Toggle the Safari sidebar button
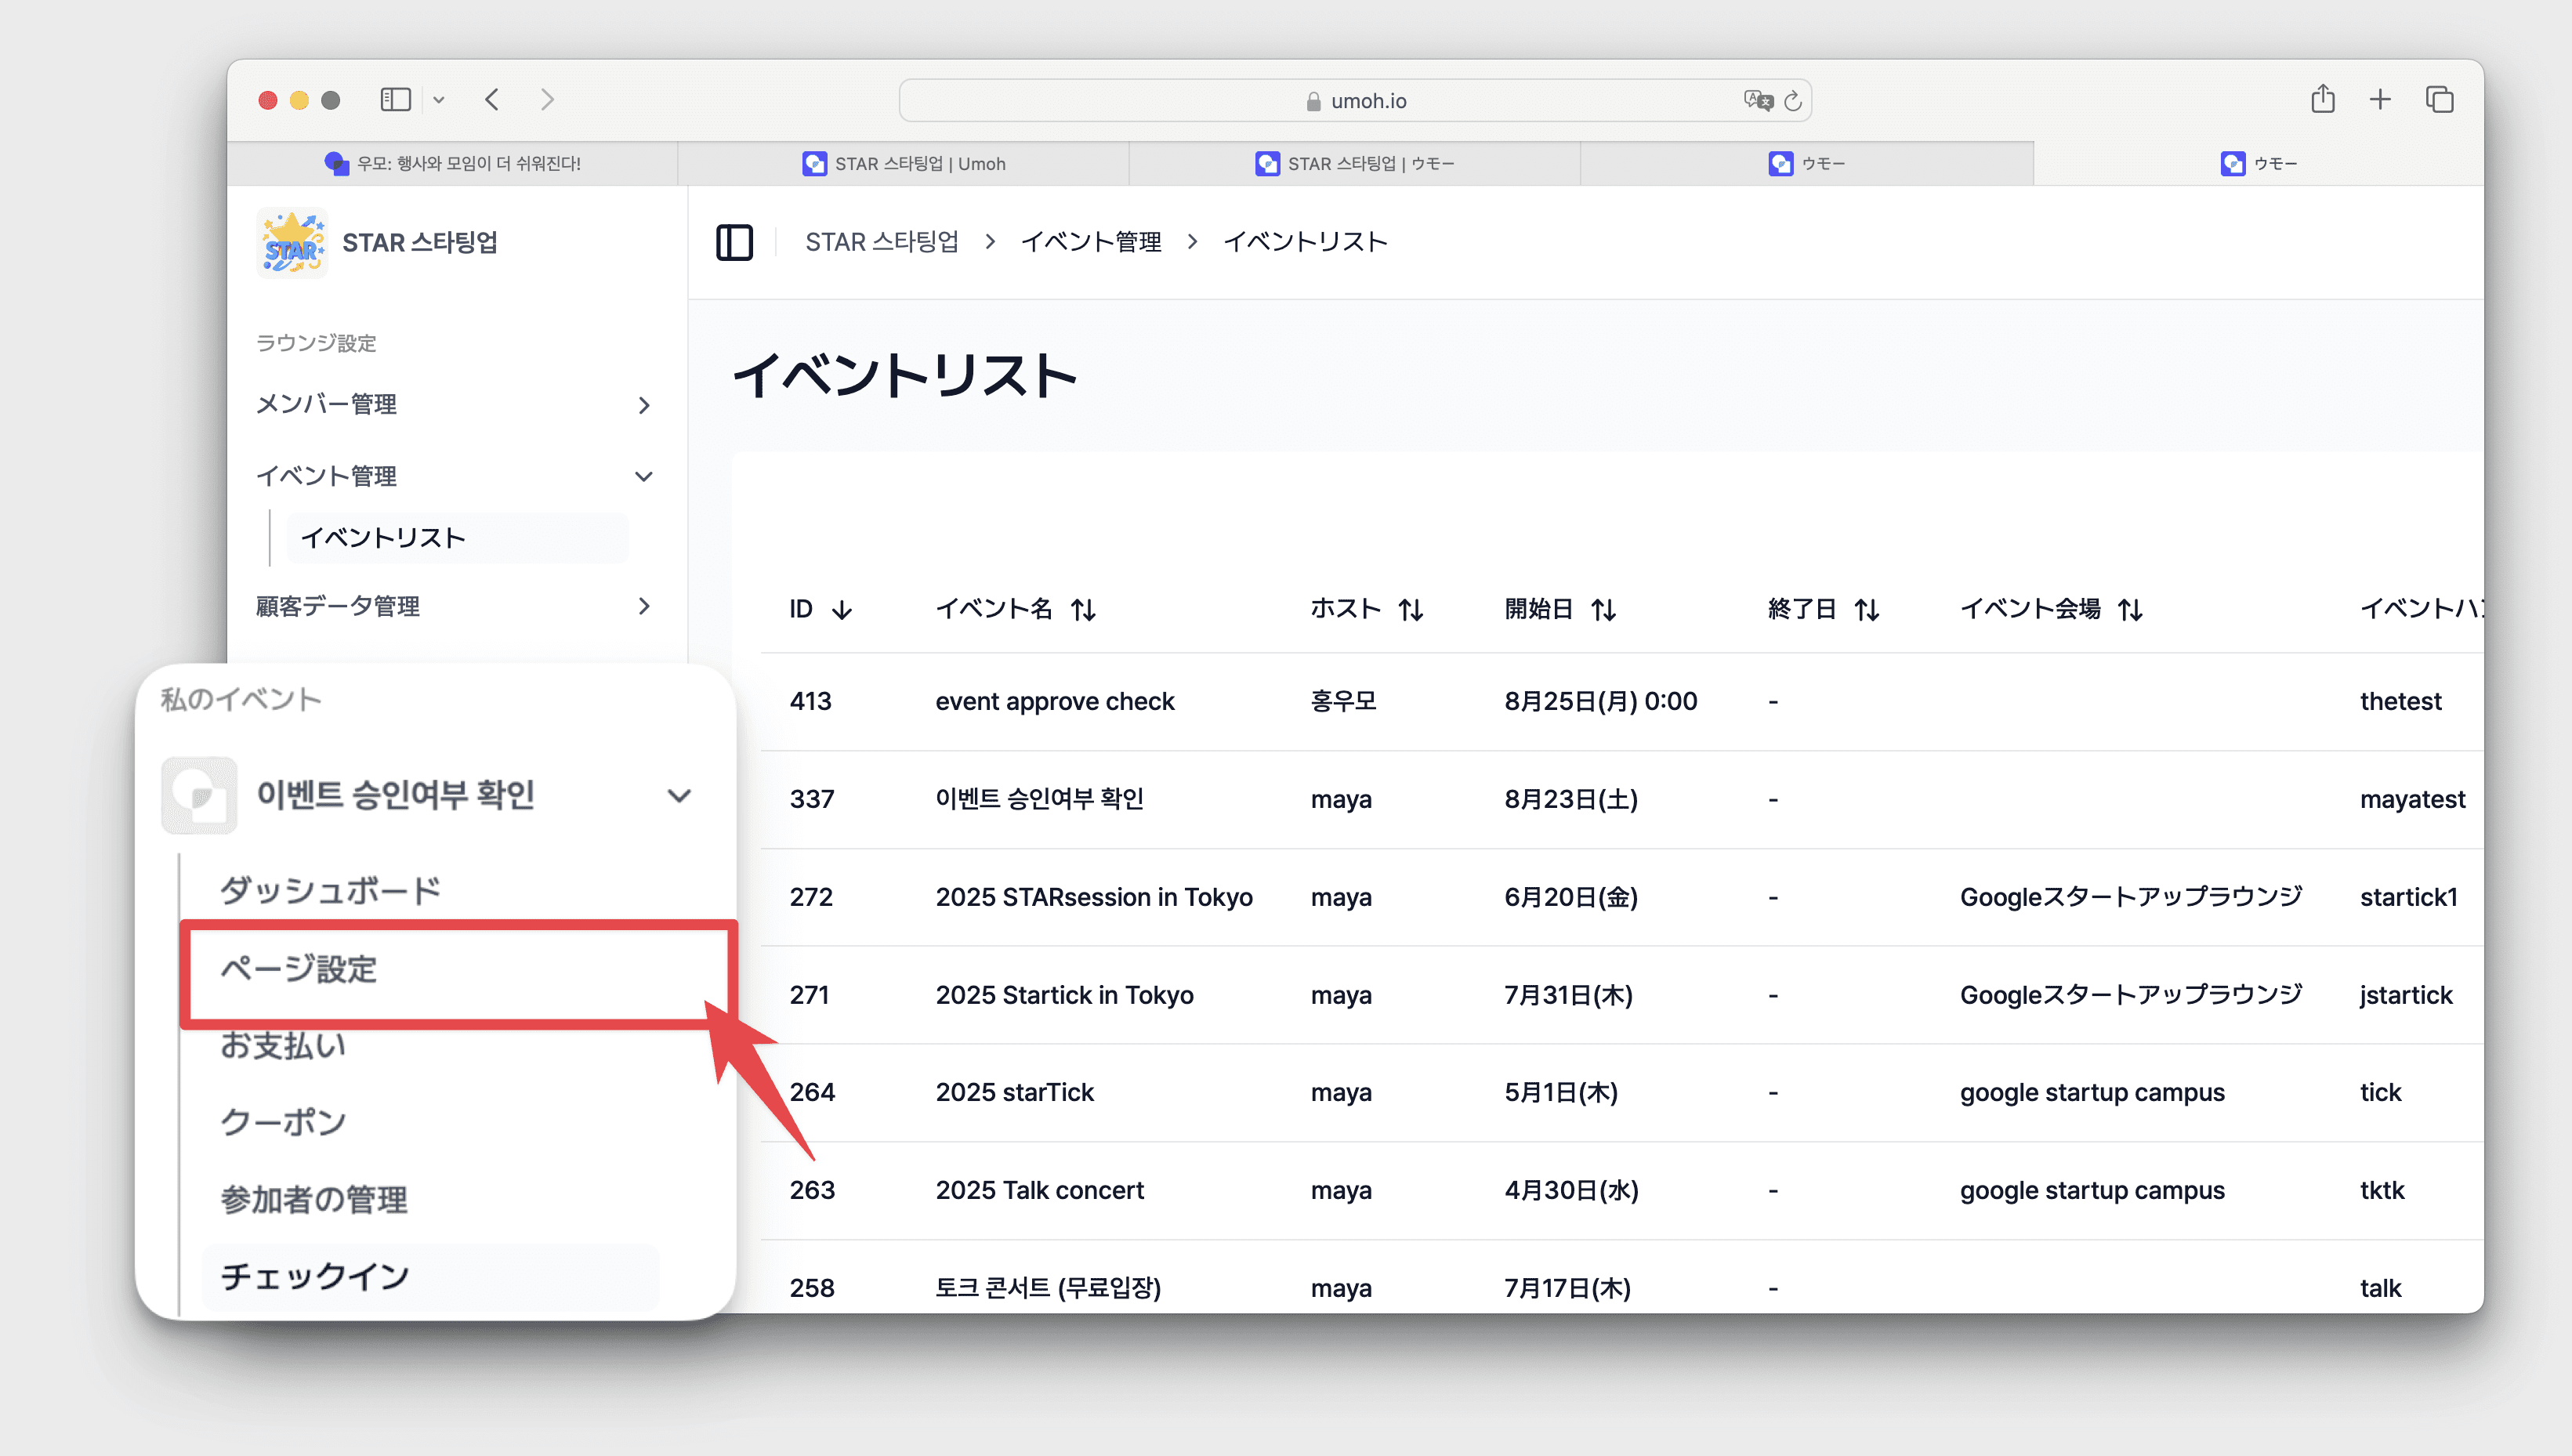This screenshot has height=1456, width=2572. click(x=395, y=100)
